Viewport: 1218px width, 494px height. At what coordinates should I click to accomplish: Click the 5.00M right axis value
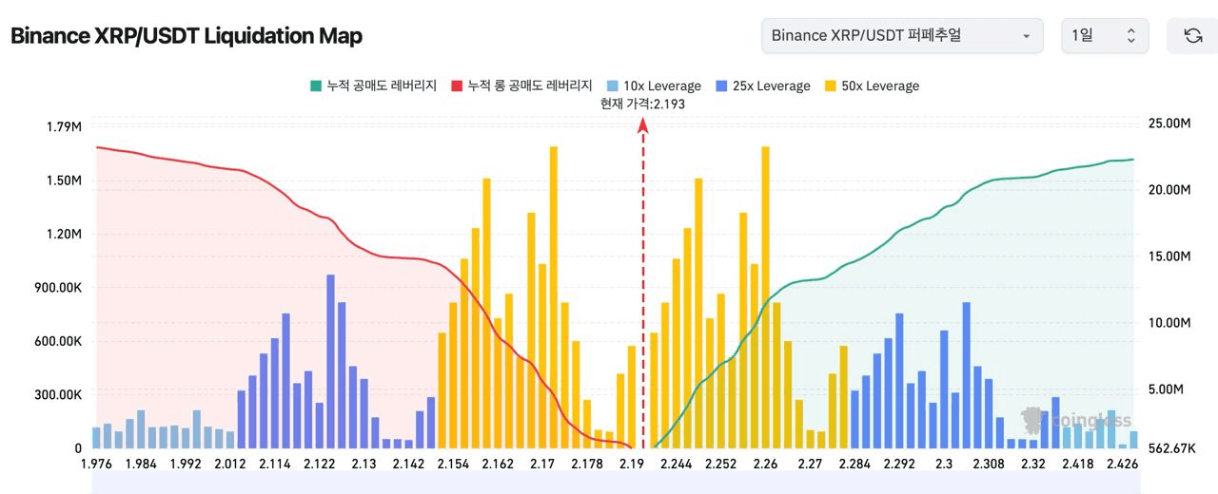tap(1168, 389)
